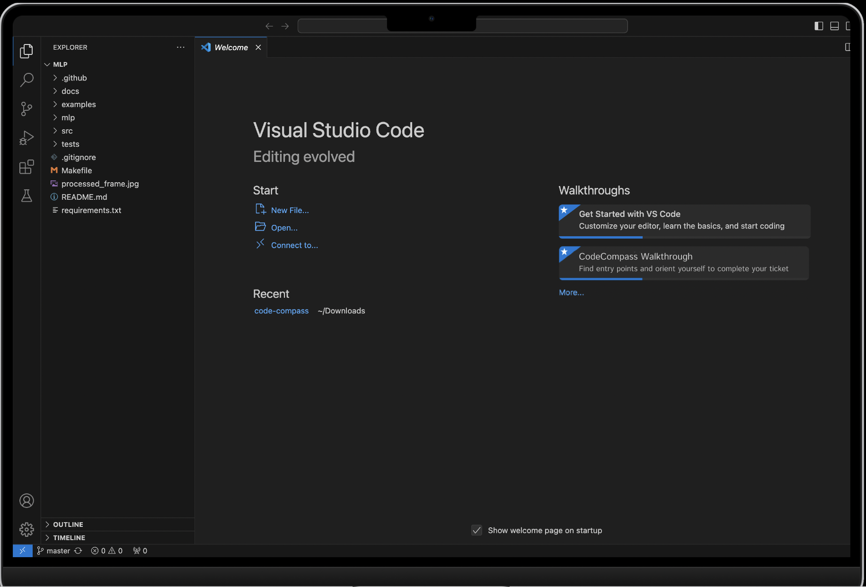Expand the examples folder
866x587 pixels.
tap(79, 104)
